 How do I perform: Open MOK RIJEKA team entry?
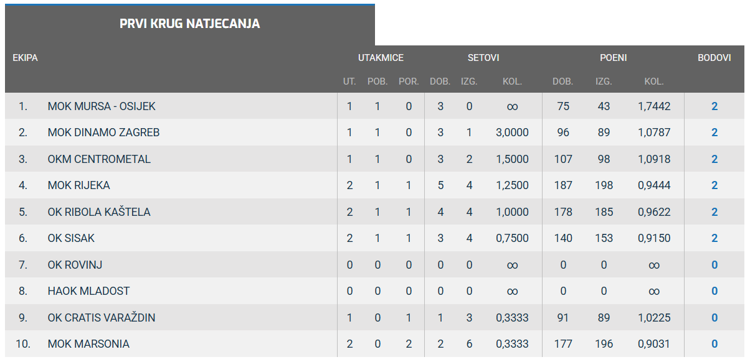[x=78, y=185]
